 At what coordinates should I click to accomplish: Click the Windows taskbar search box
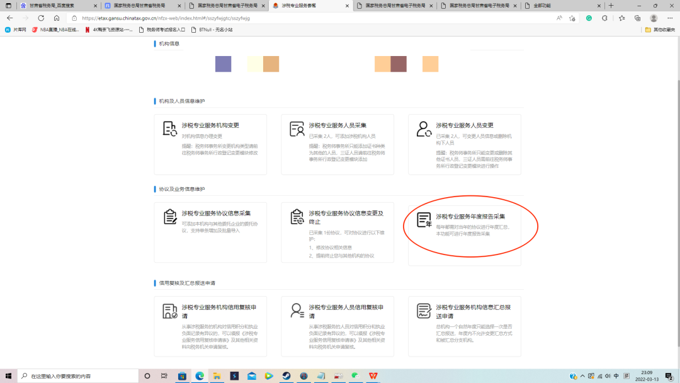(78, 375)
